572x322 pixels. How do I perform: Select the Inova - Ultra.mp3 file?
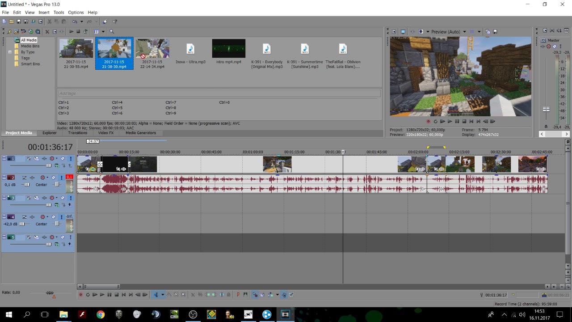190,51
